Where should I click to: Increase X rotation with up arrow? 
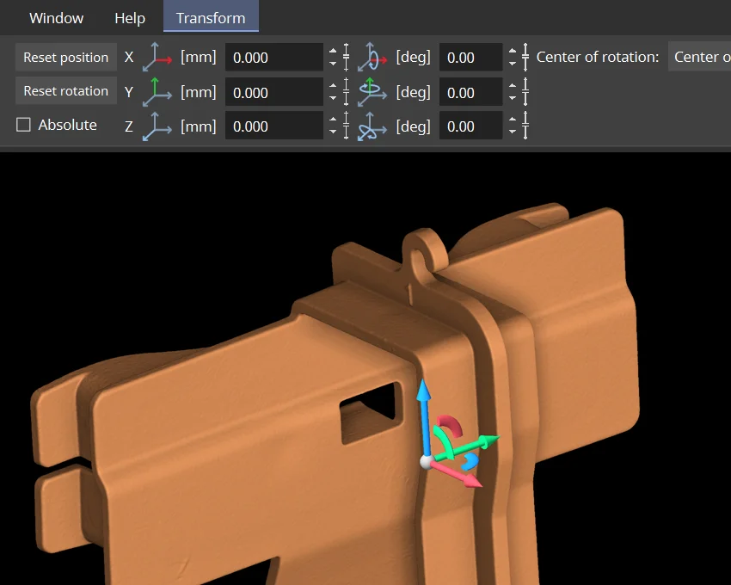pos(513,51)
